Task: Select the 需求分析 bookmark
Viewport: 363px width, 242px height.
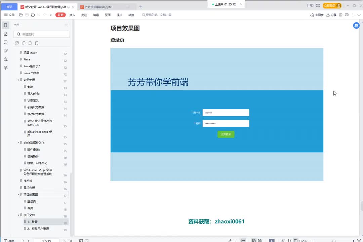Action: click(x=29, y=188)
